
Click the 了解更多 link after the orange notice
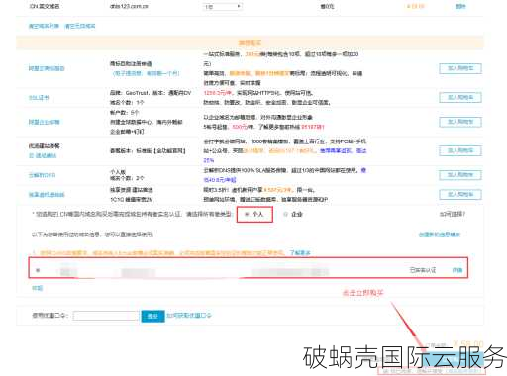(300, 253)
